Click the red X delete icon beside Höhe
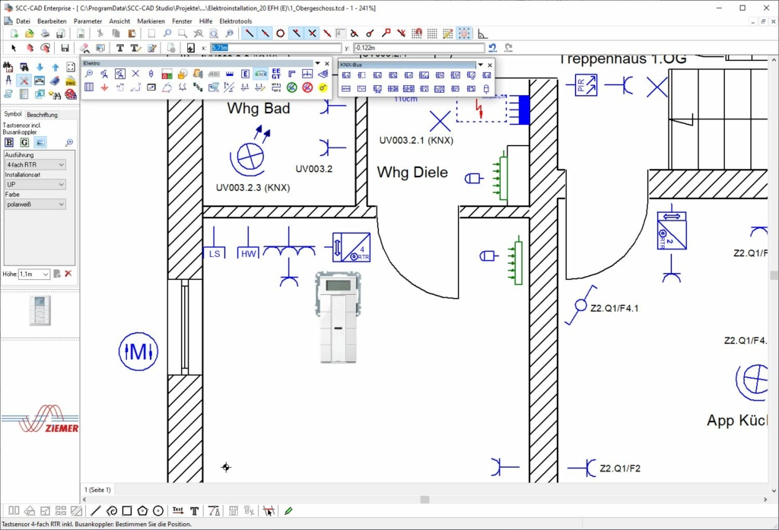The image size is (779, 530). (68, 274)
